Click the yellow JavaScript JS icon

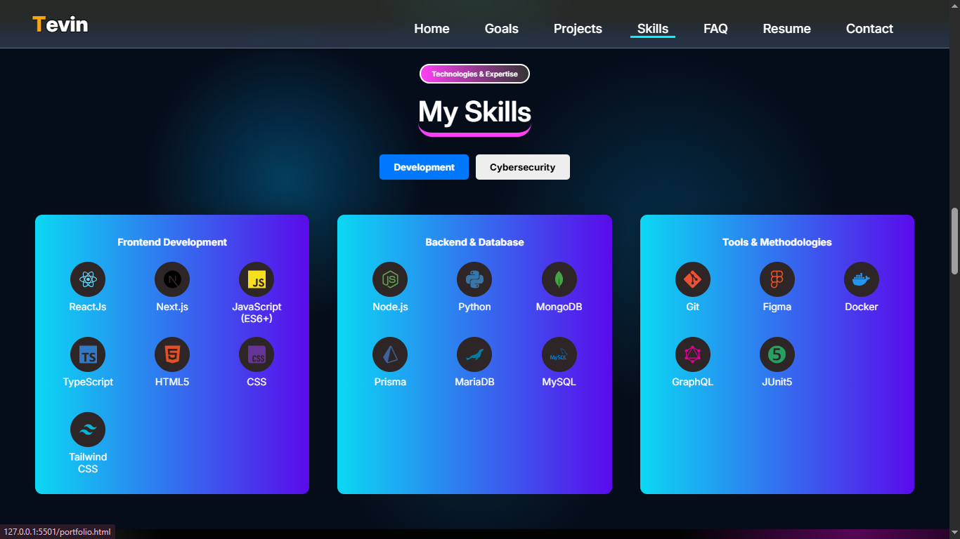257,279
